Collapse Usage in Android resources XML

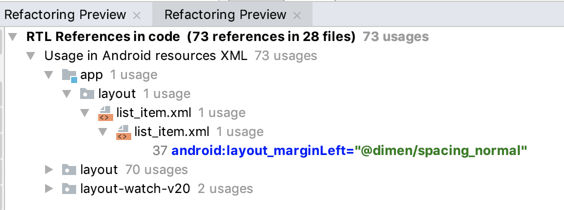pos(31,56)
